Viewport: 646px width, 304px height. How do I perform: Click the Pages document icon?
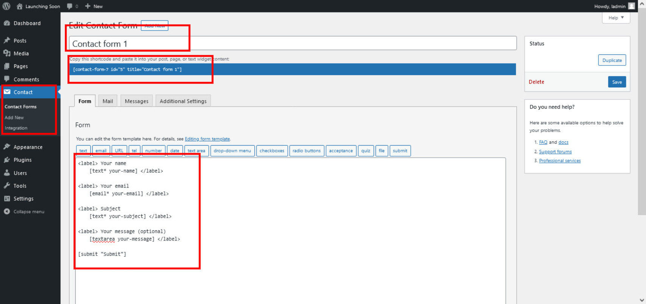7,66
